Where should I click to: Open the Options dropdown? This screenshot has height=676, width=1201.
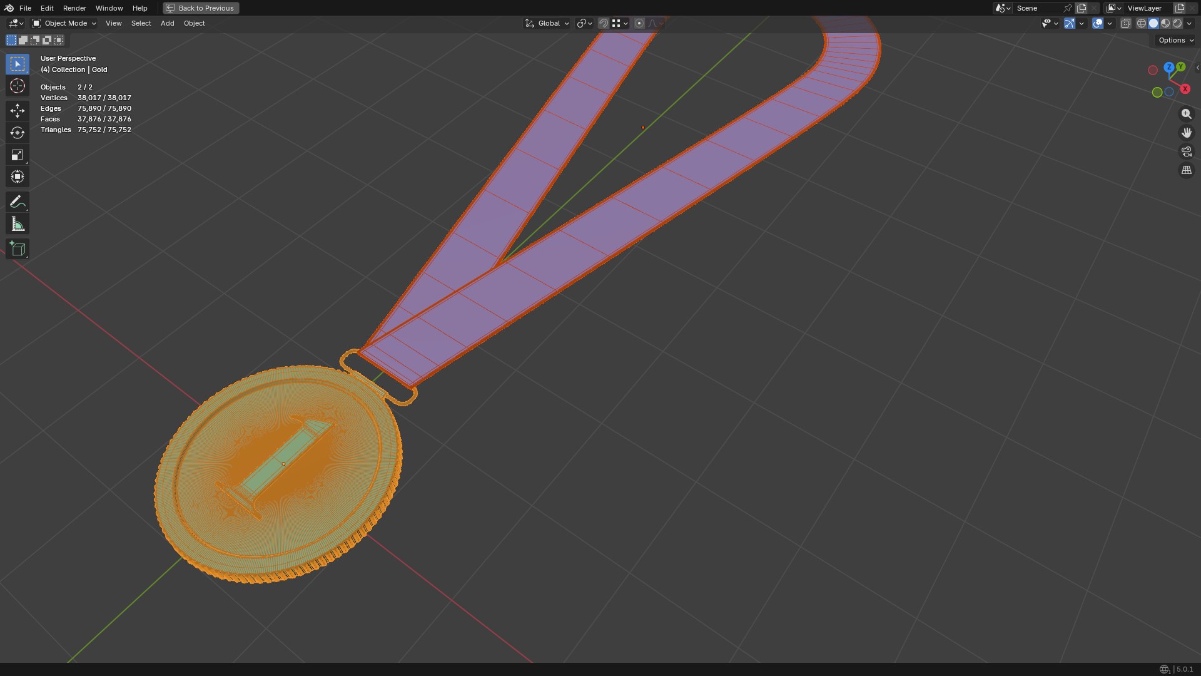(1175, 40)
